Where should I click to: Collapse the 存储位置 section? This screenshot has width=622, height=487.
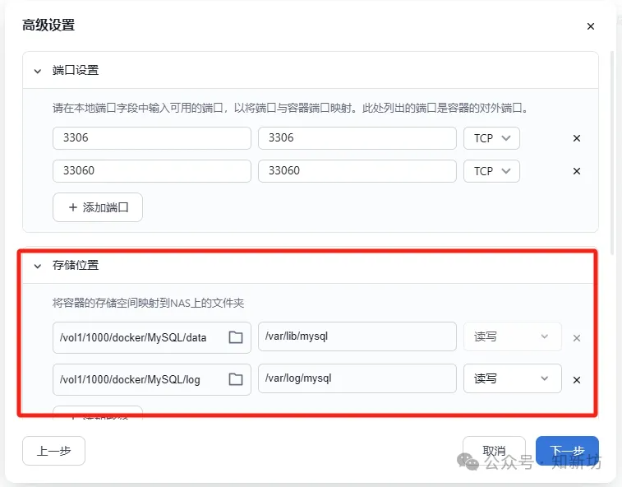coord(38,266)
